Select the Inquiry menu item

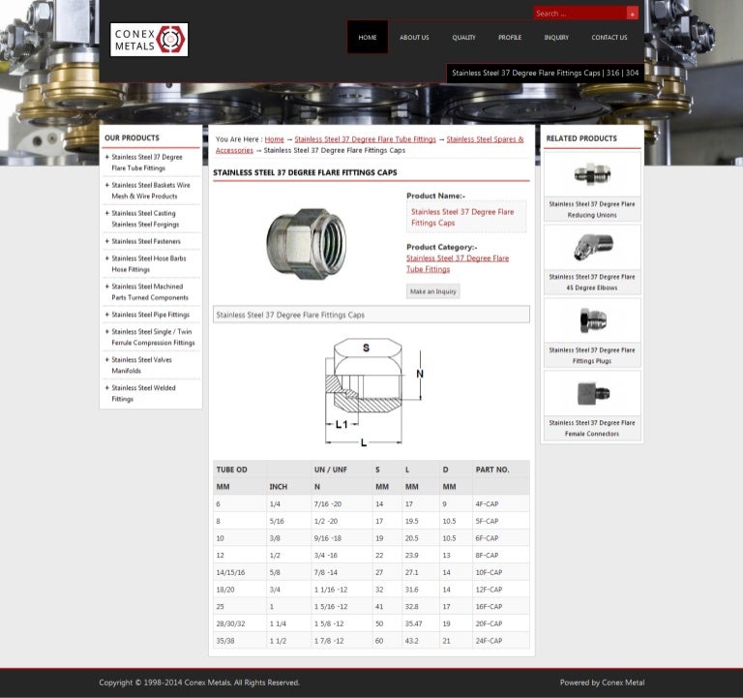click(x=556, y=38)
